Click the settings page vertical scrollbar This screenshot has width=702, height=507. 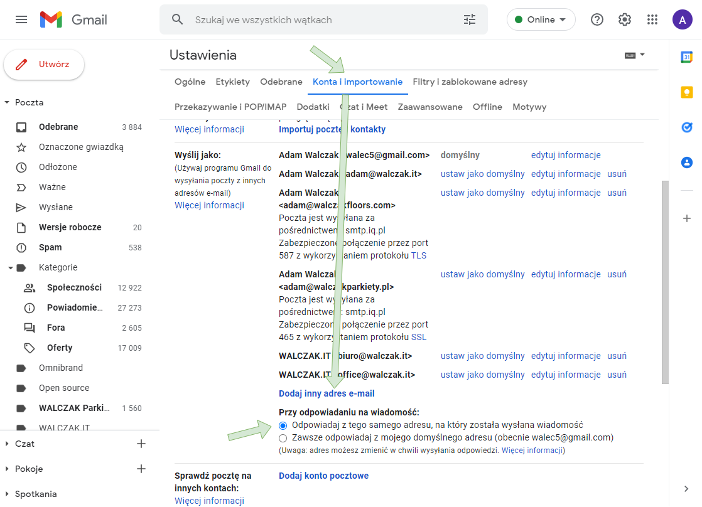tap(666, 282)
